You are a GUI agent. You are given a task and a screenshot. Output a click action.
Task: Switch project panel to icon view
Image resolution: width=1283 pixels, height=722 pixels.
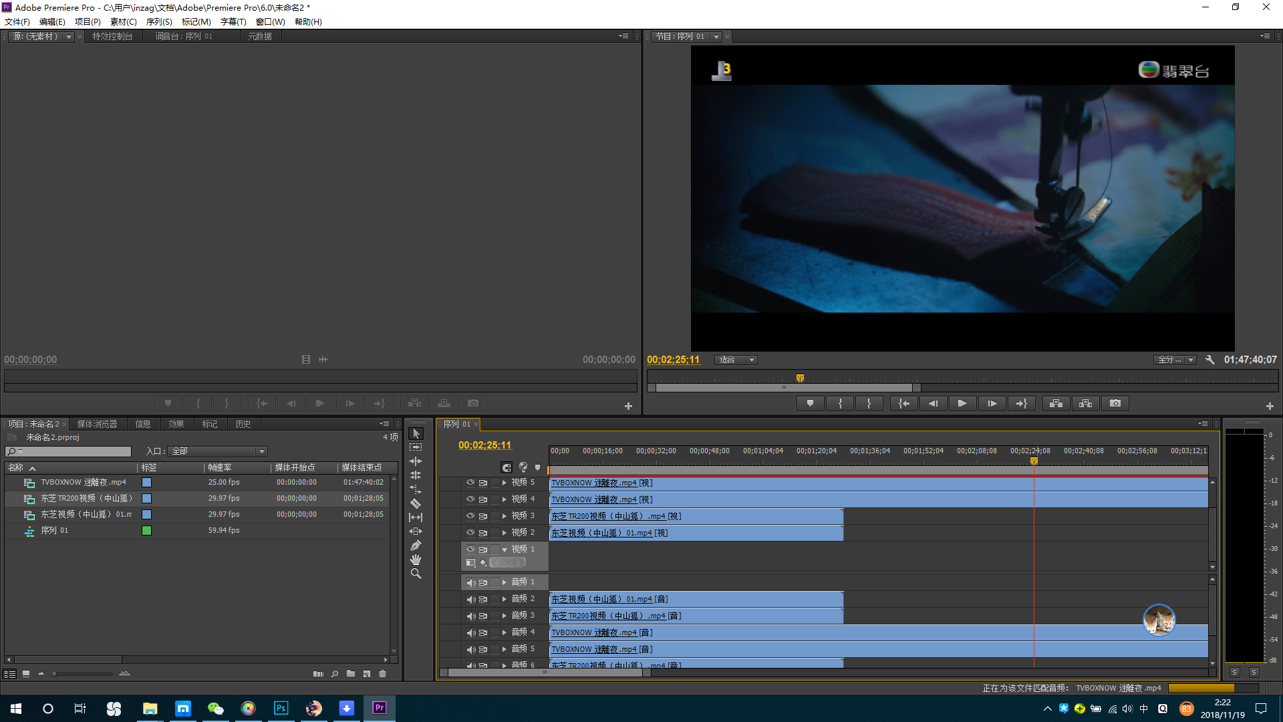tap(26, 674)
